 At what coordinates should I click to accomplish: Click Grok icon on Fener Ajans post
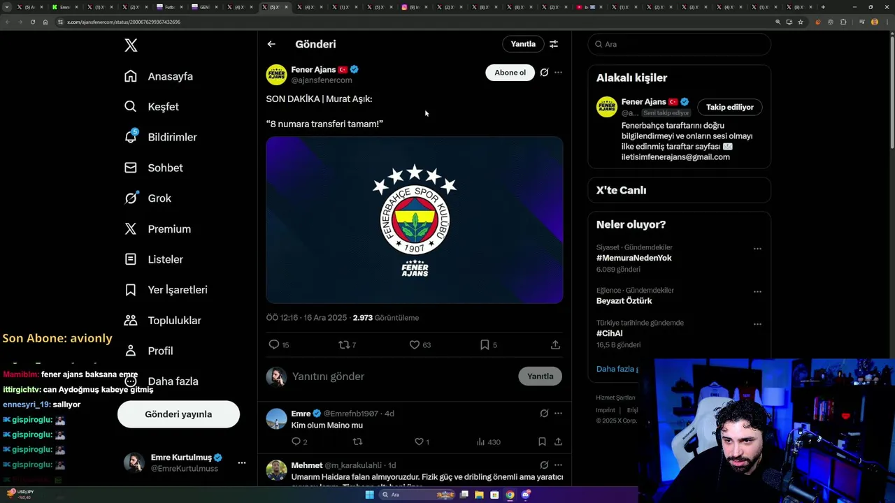point(544,73)
